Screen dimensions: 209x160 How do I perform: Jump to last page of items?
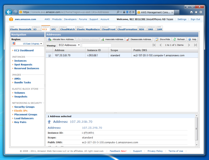(x=195, y=45)
